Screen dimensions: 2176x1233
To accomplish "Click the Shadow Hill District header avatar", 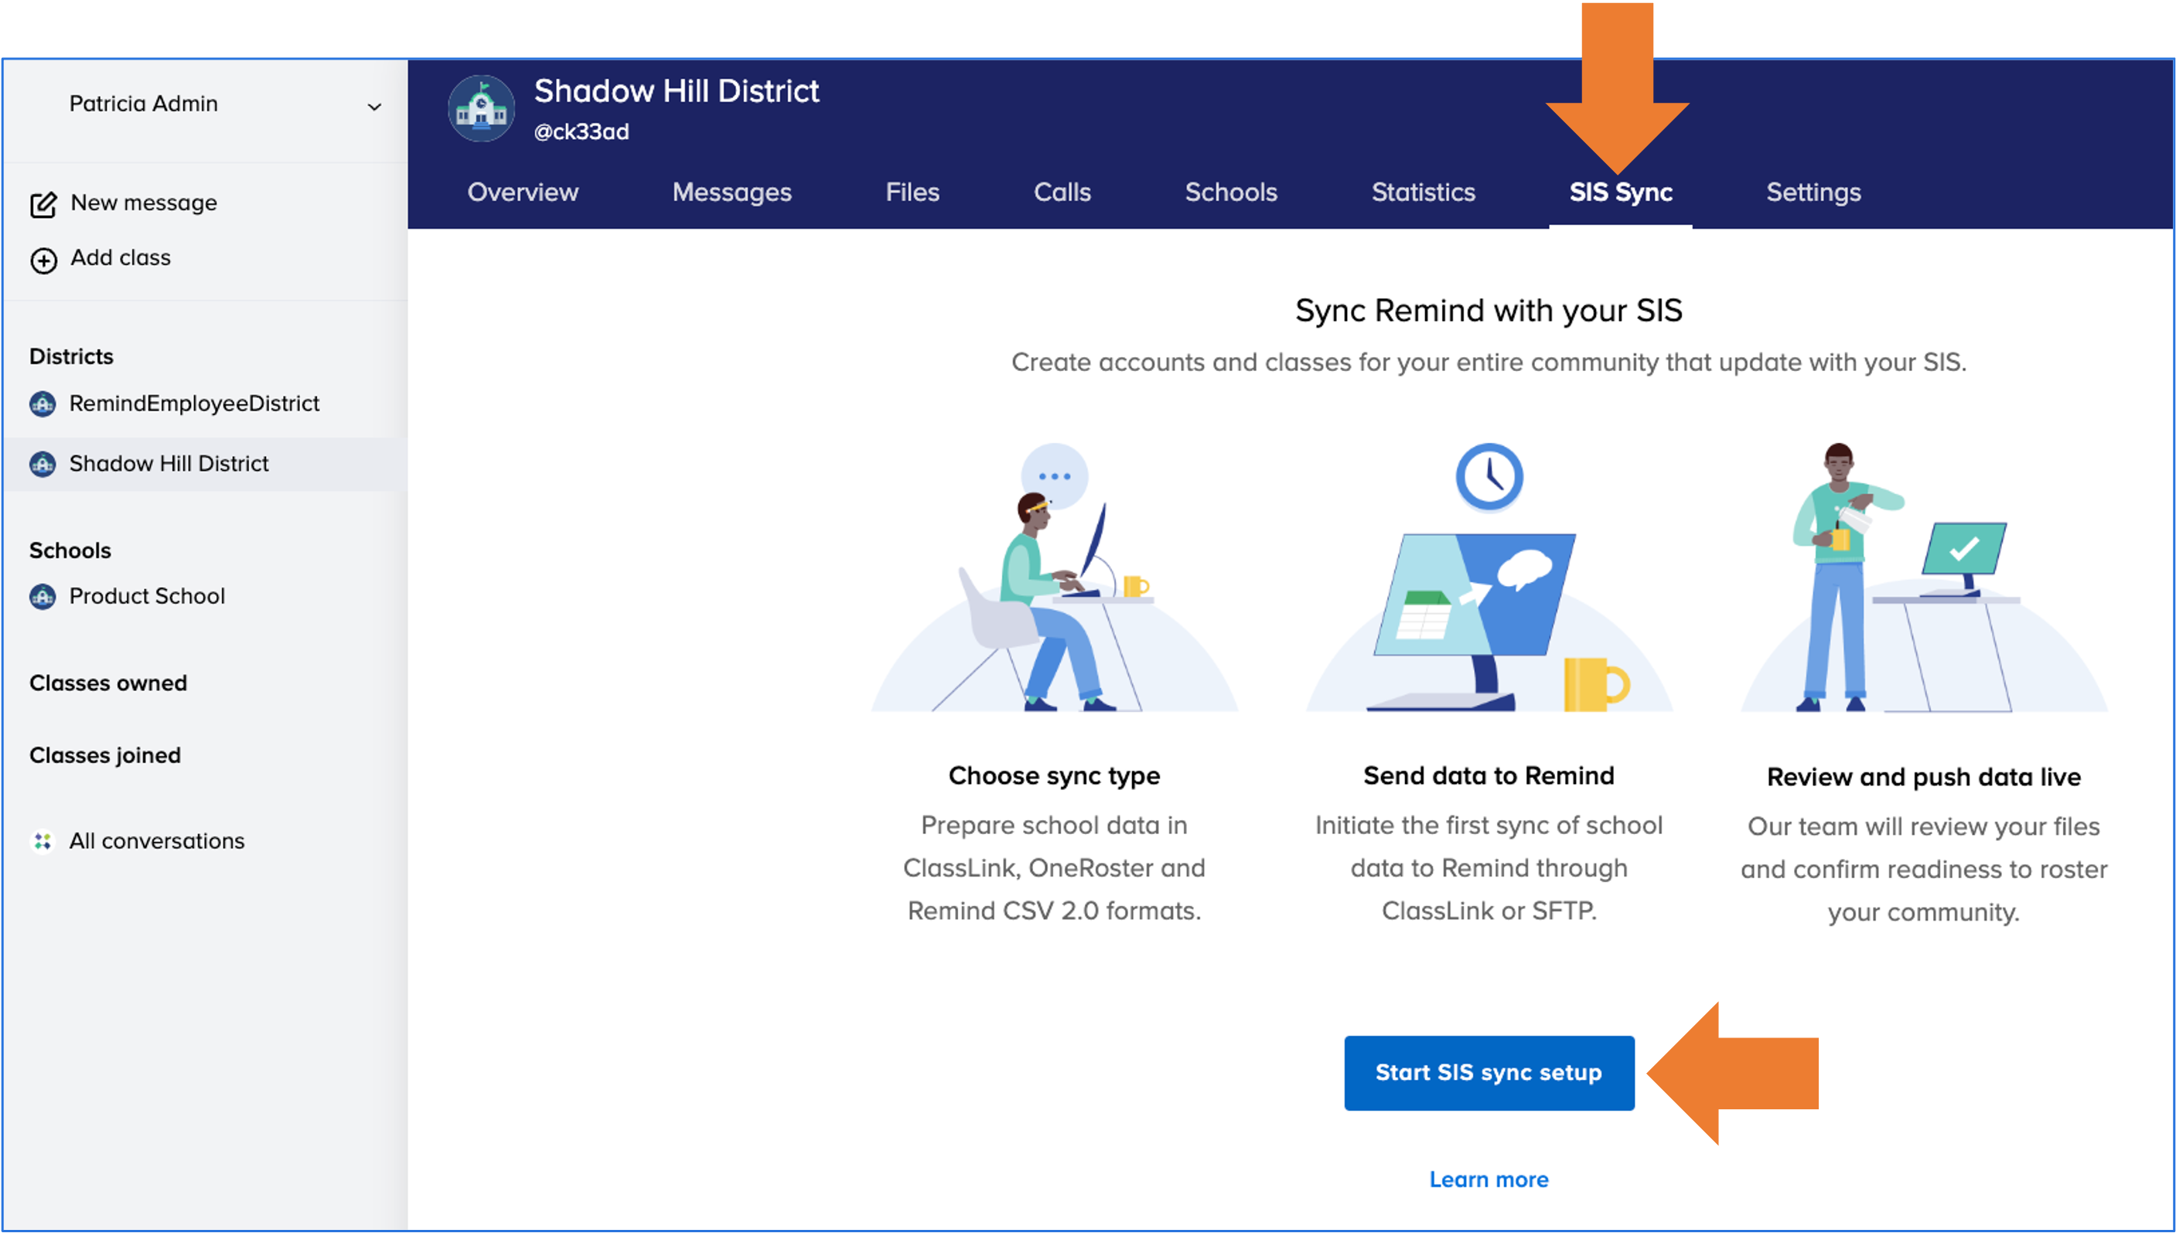I will pos(481,110).
